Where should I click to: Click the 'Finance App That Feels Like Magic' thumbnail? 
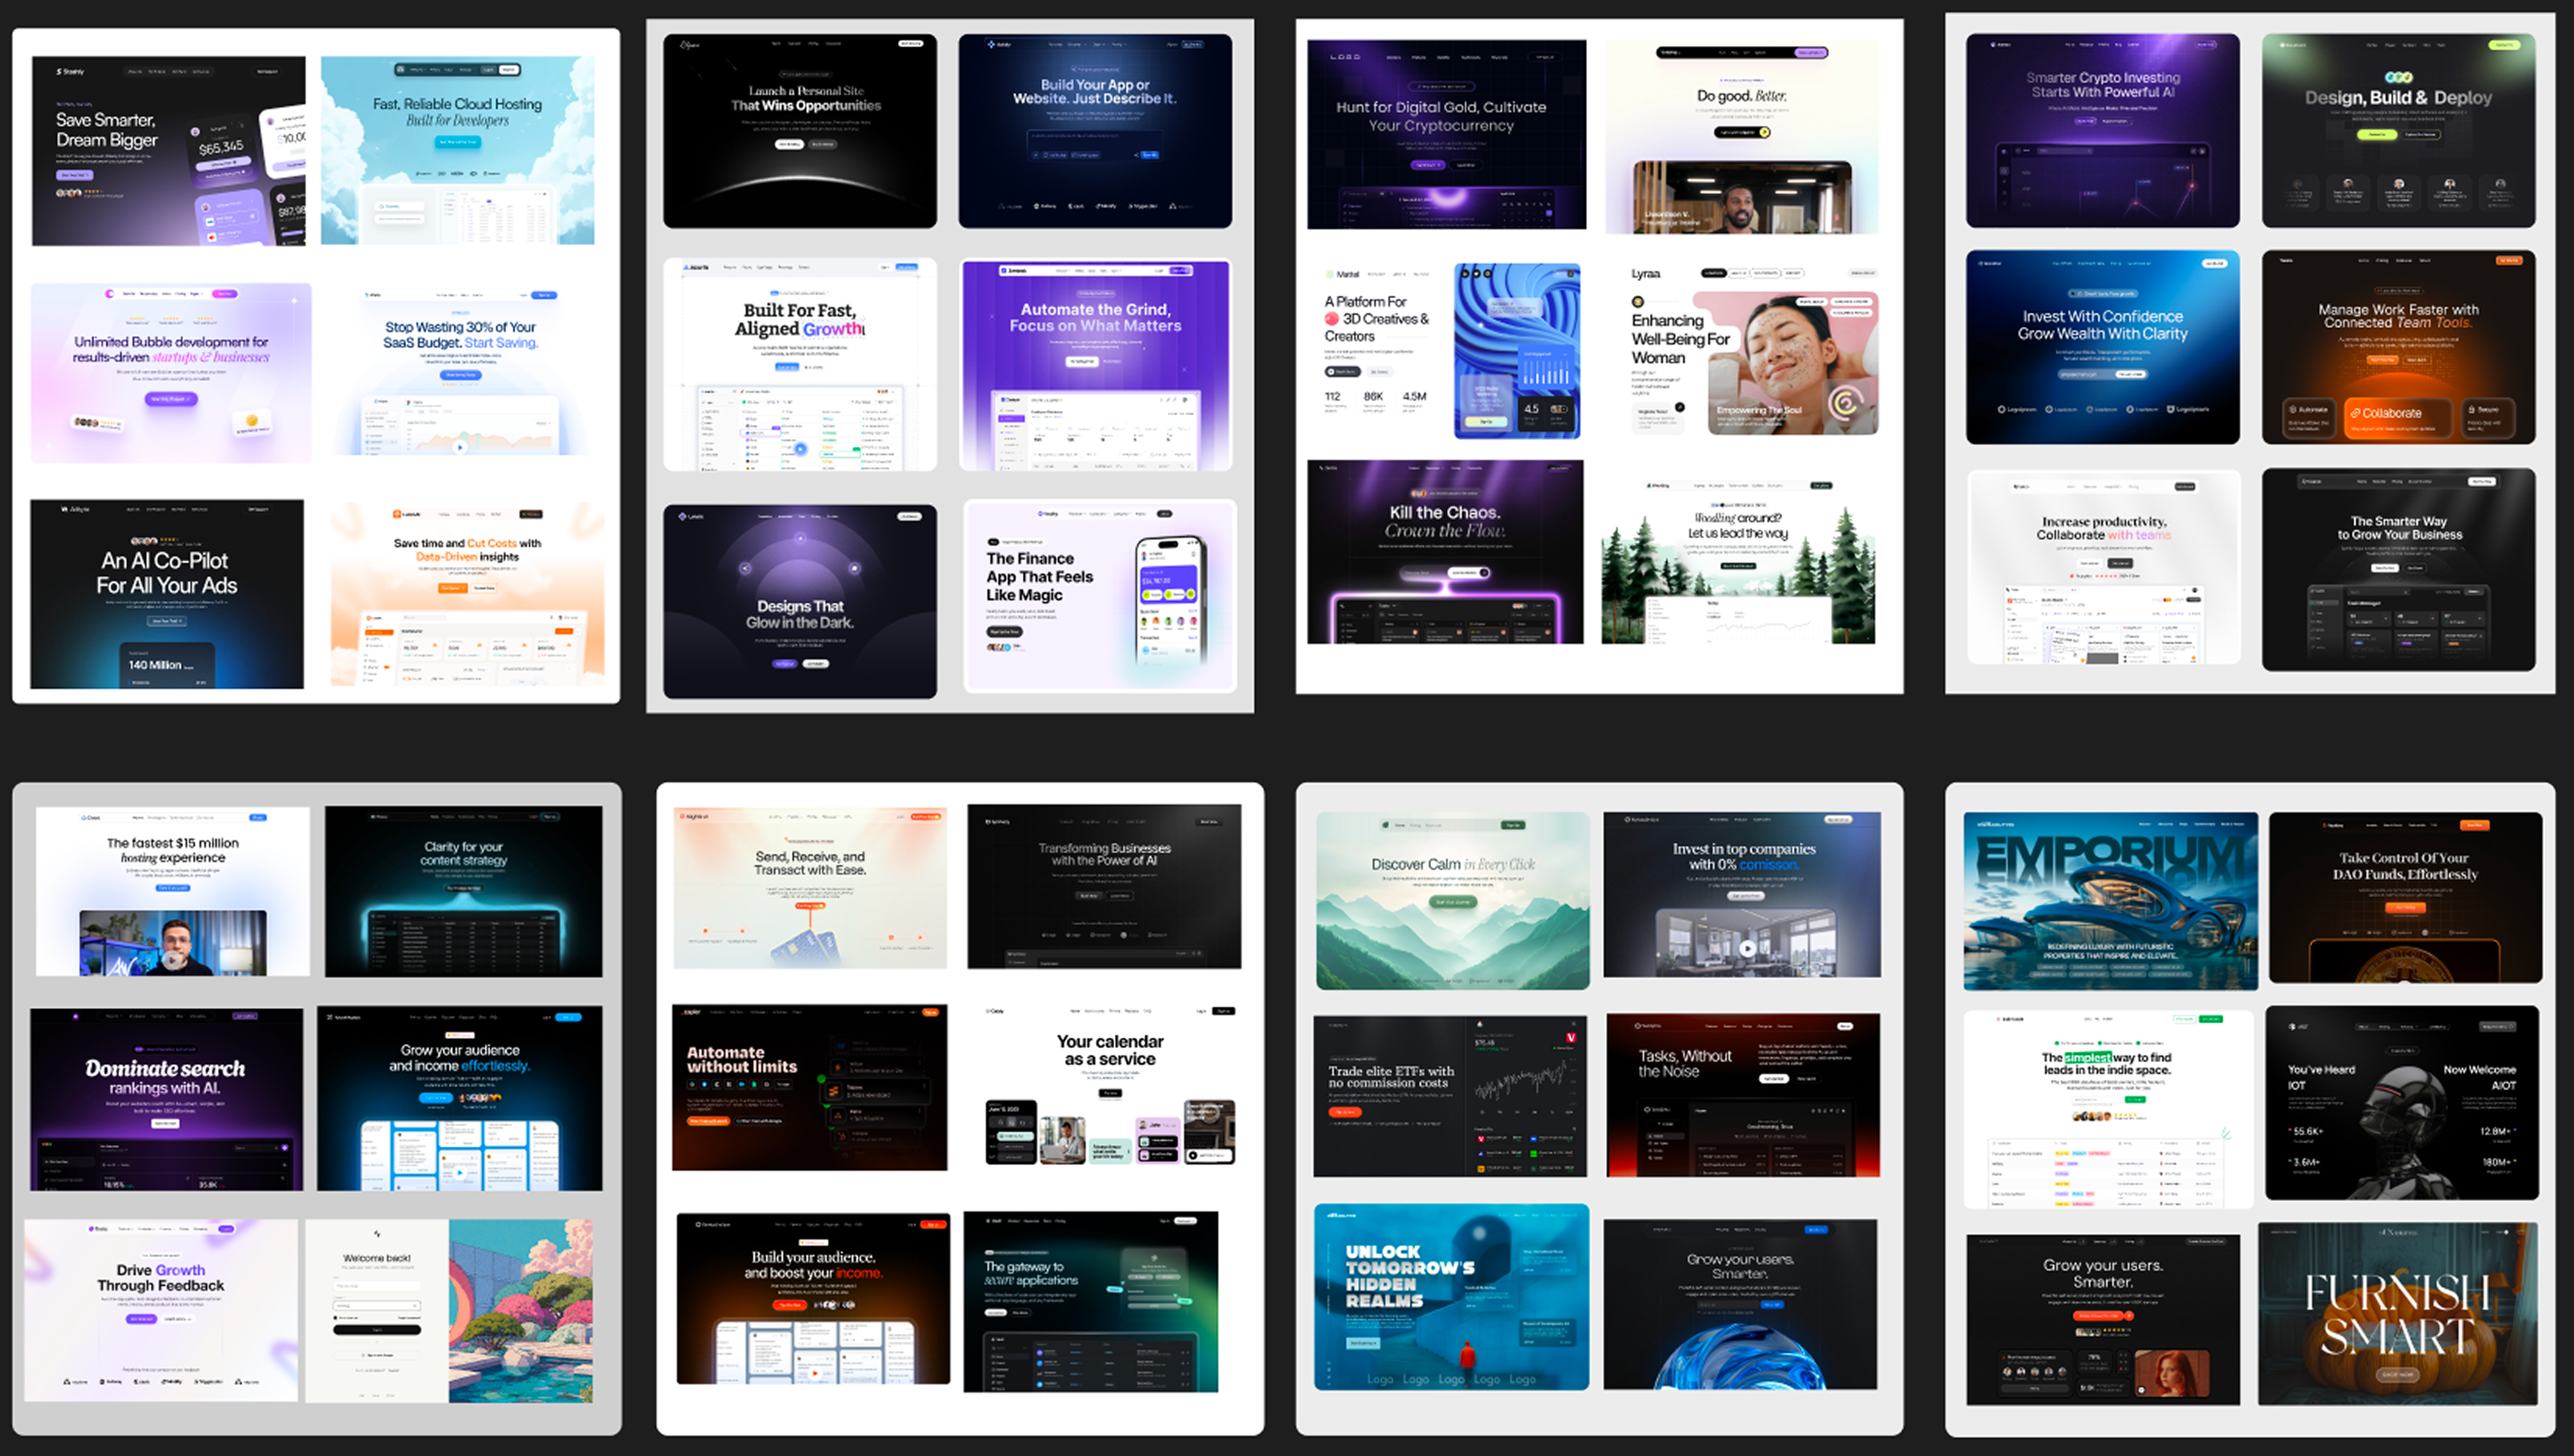1099,596
